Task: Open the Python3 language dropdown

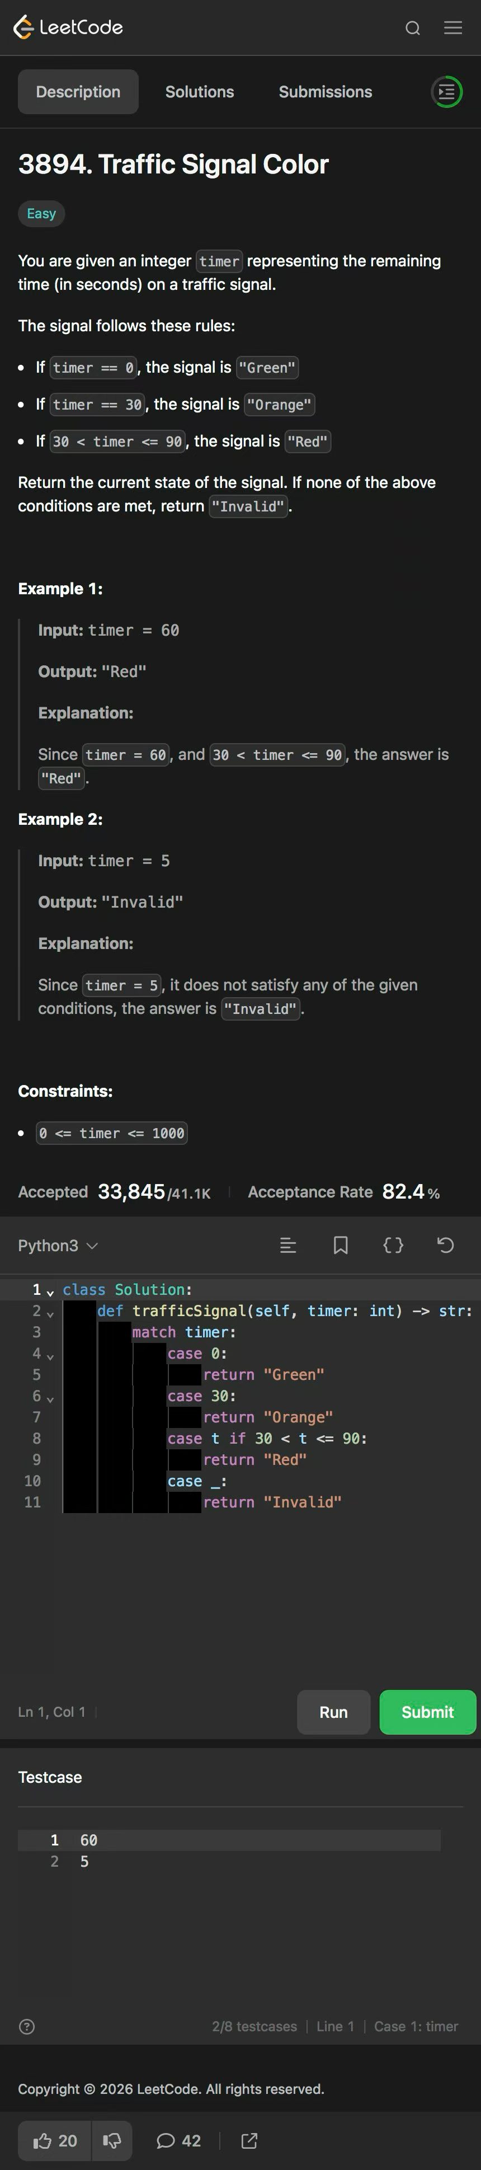Action: coord(58,1245)
